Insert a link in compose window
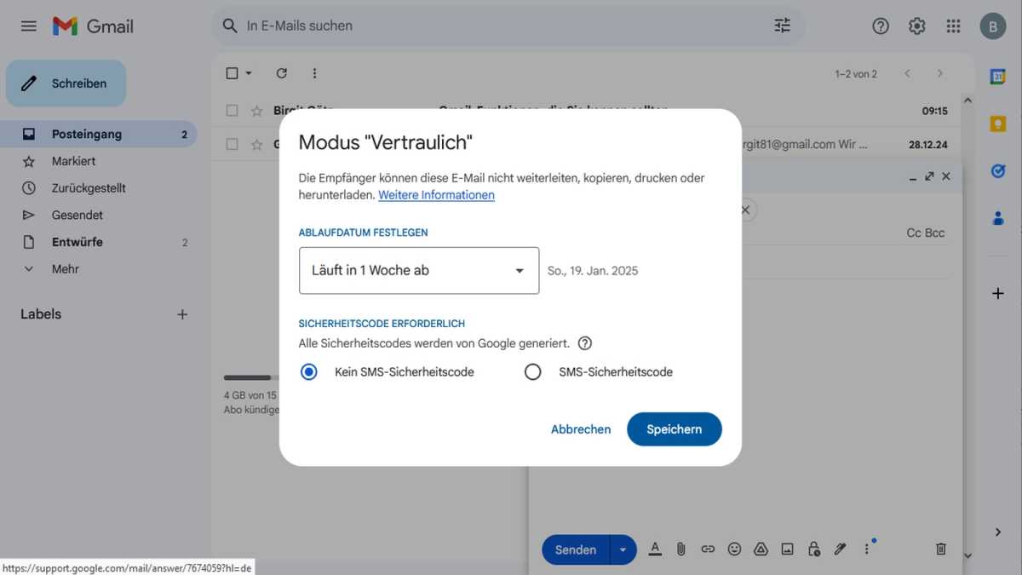Screen dimensions: 1022x575 click(x=708, y=549)
